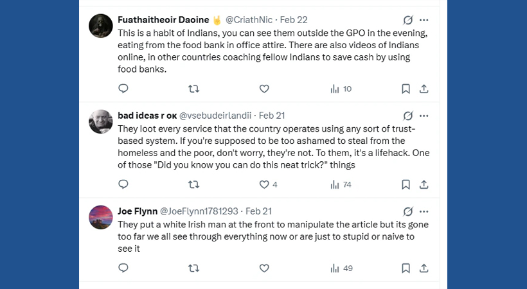
Task: Open more options on bad ideas r ок's post
Action: (x=424, y=116)
